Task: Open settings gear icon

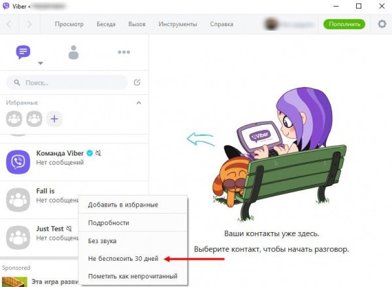Action: tap(382, 24)
